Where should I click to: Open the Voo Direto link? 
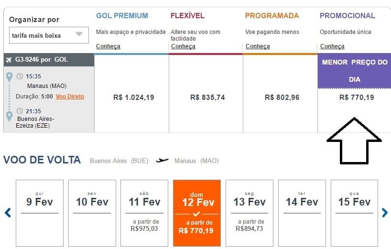(70, 97)
